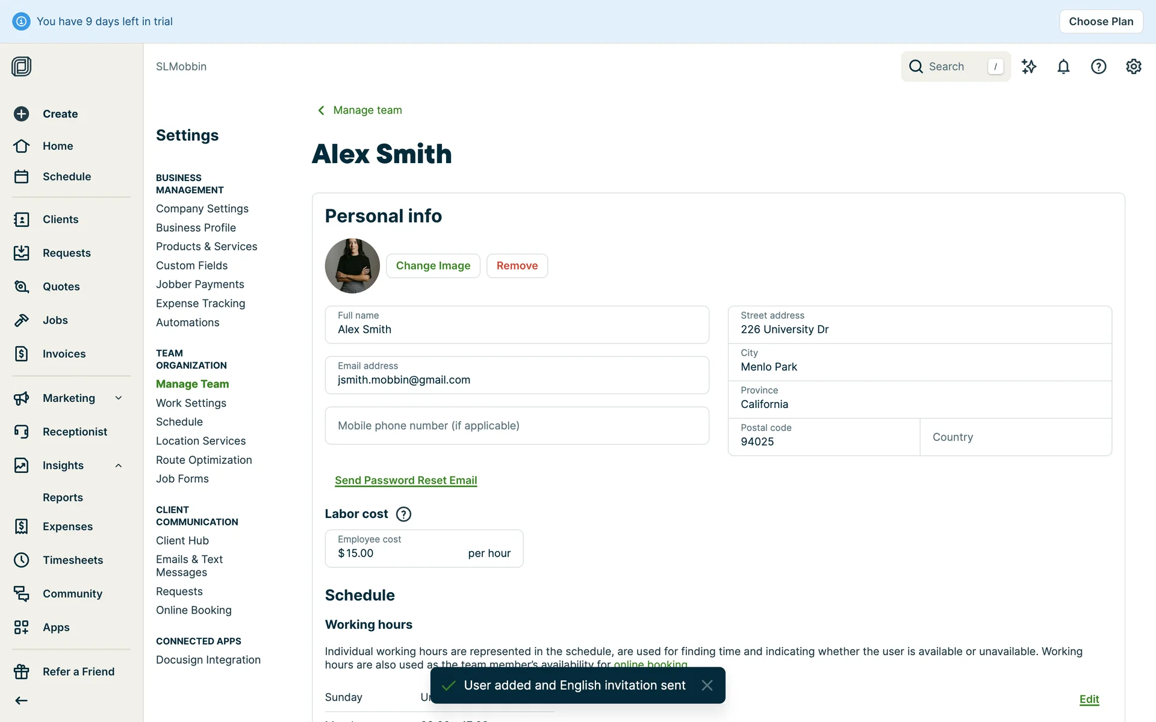Viewport: 1156px width, 722px height.
Task: Open Timesheets from the sidebar
Action: tap(72, 560)
